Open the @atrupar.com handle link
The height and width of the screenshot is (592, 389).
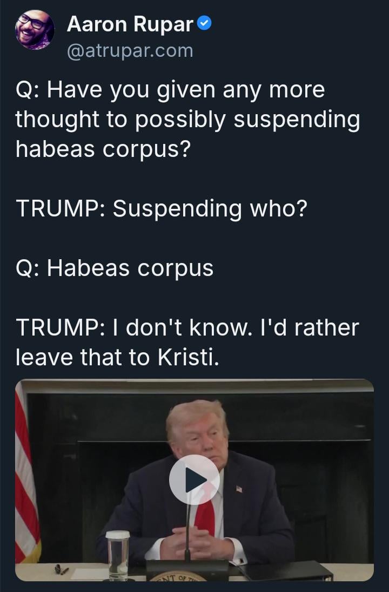point(130,51)
